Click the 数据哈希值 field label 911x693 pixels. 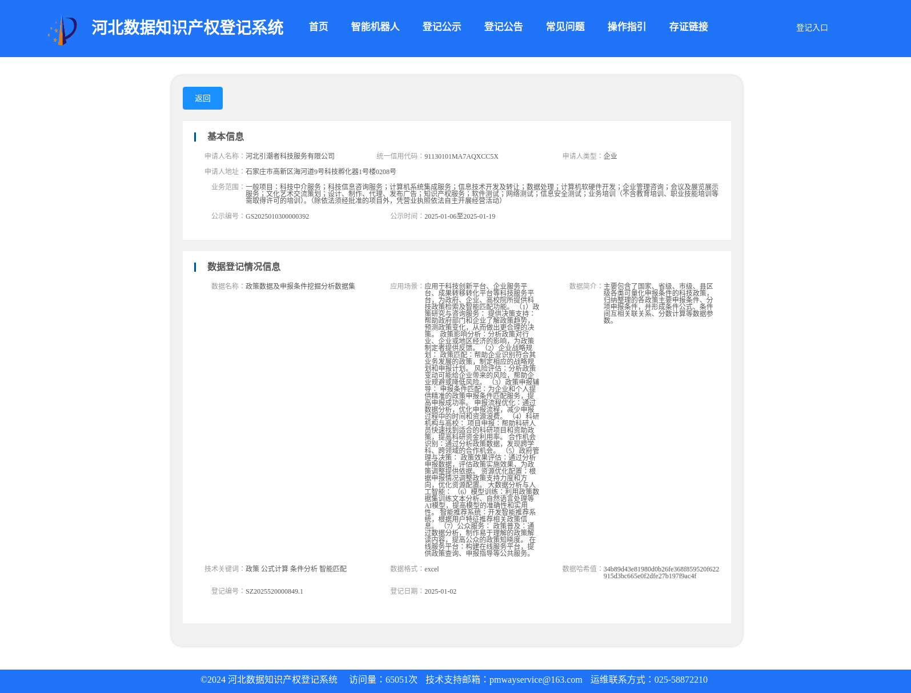pyautogui.click(x=583, y=569)
